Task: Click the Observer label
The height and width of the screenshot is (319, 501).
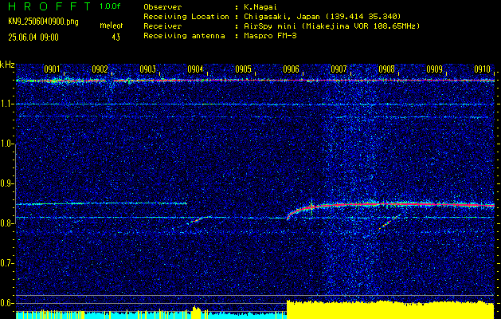Action: 162,7
